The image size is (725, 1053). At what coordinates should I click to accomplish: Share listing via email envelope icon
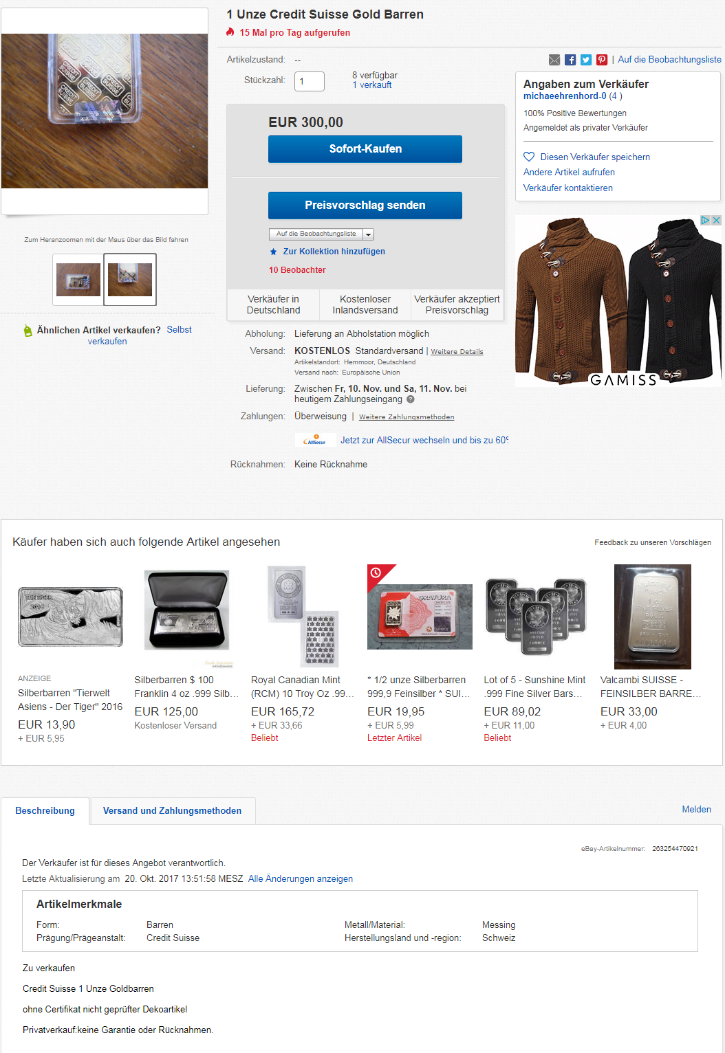coord(554,60)
